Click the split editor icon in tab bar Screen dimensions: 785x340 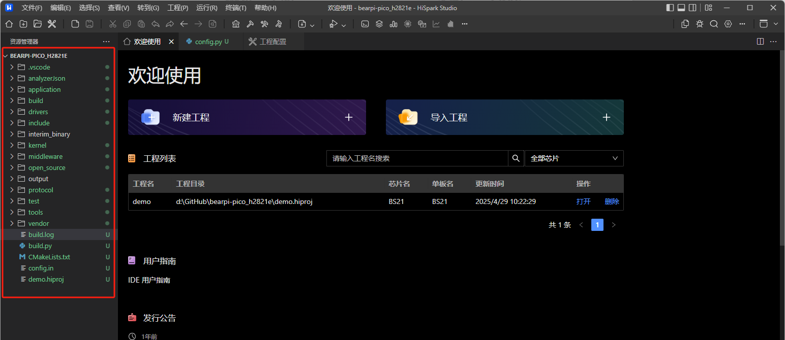point(761,42)
